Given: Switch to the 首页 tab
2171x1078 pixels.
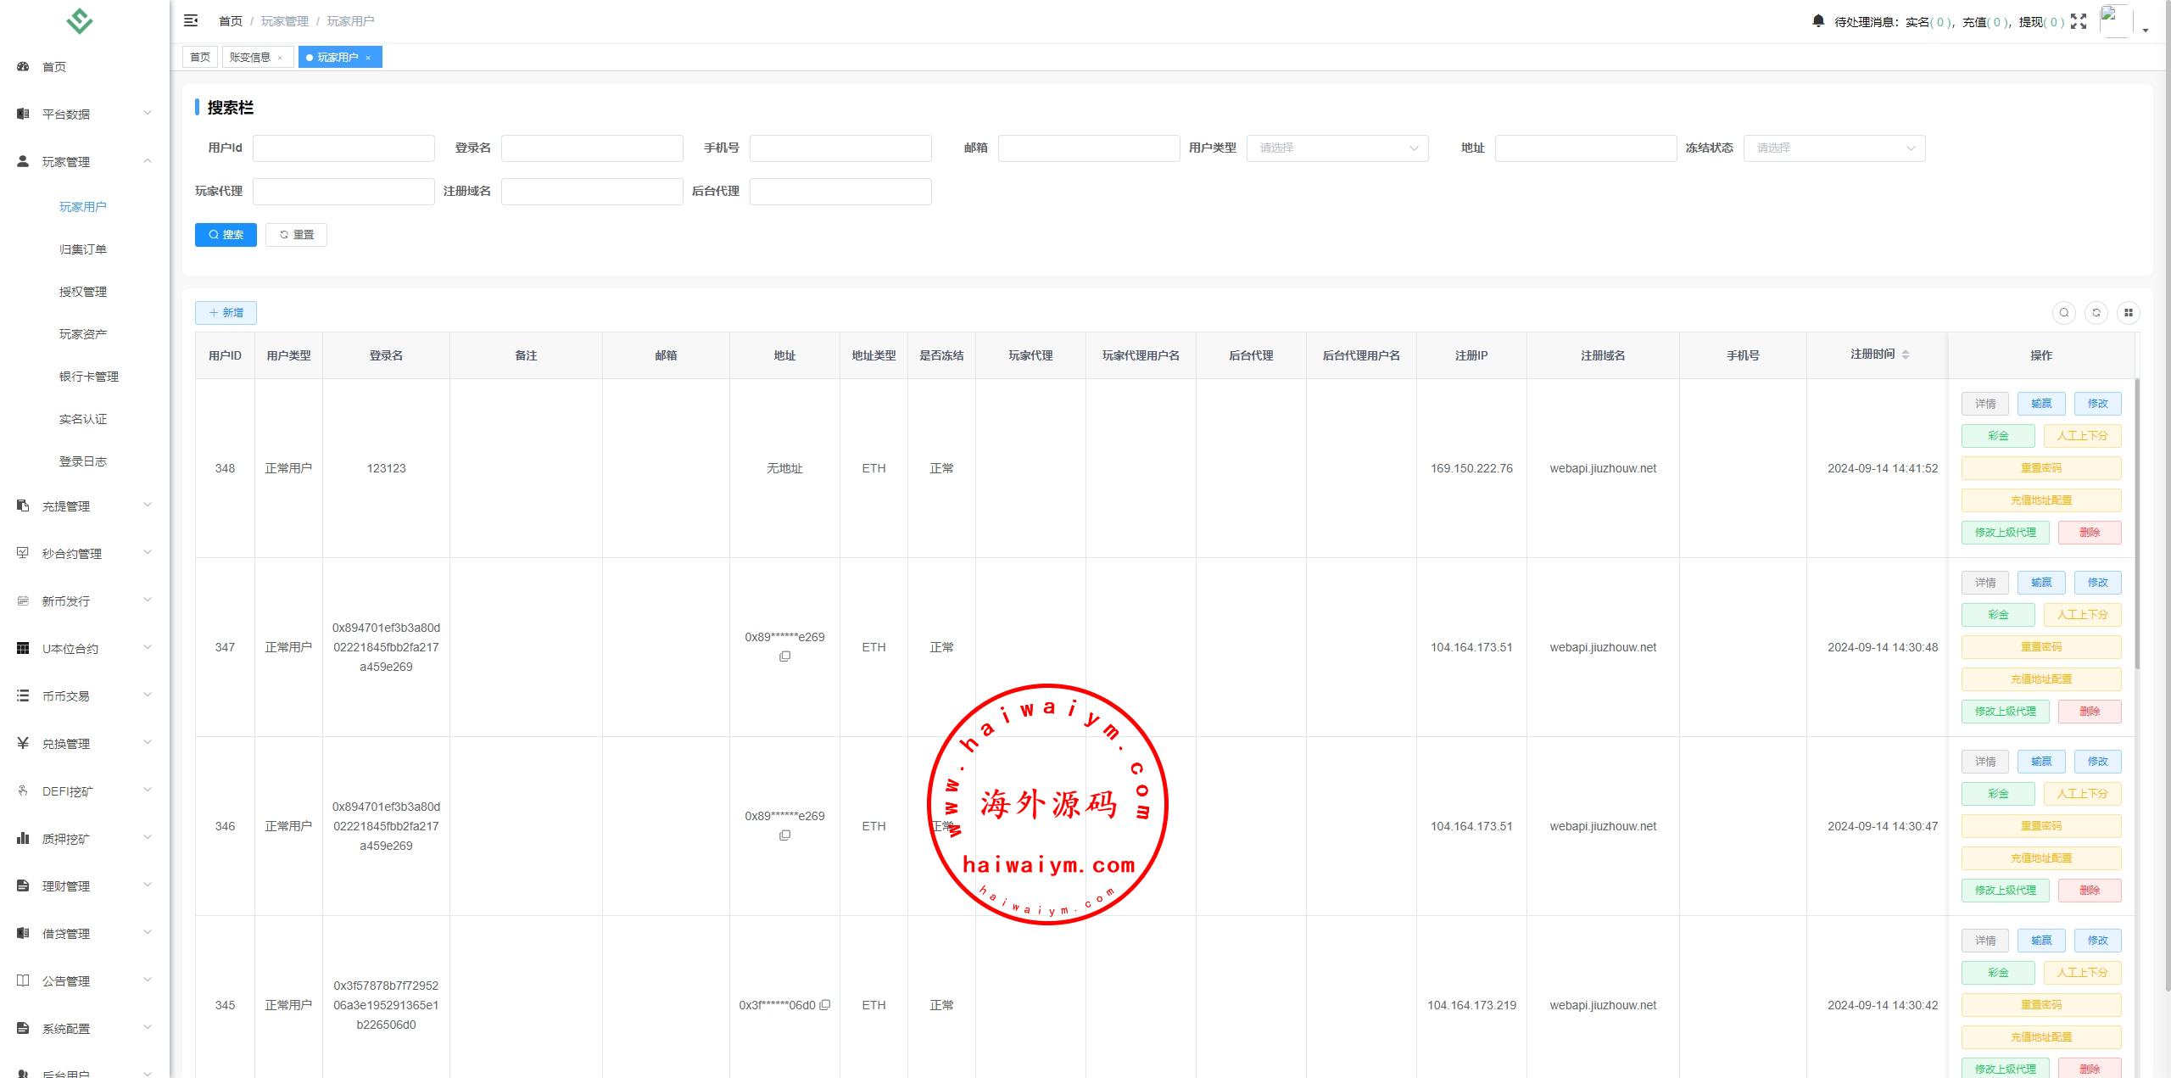Looking at the screenshot, I should [x=200, y=58].
